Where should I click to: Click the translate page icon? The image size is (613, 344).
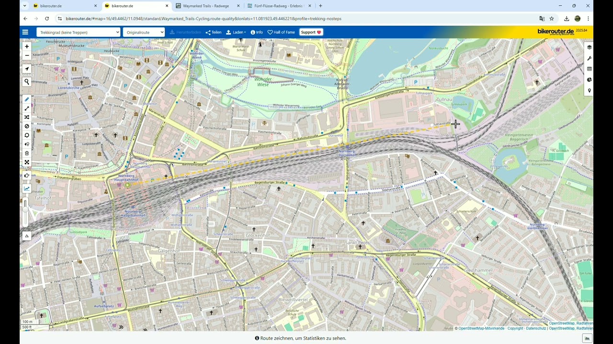542,19
